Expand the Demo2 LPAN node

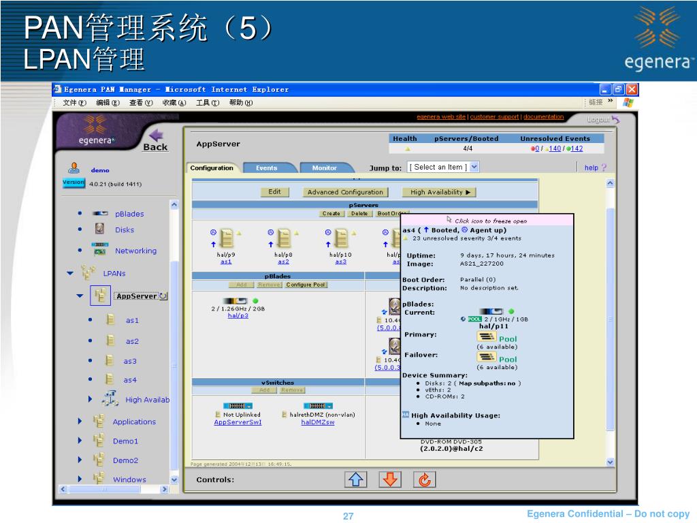click(x=80, y=460)
